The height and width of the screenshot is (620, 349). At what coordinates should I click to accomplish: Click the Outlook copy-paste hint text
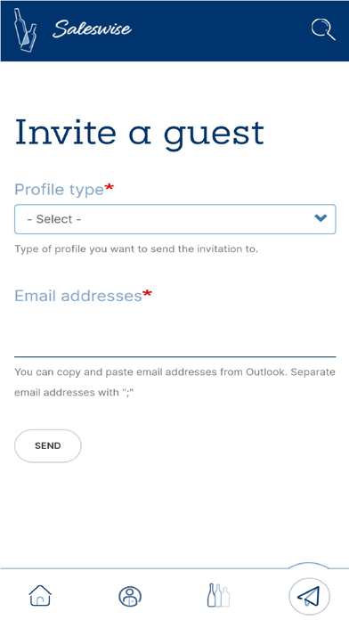[174, 382]
